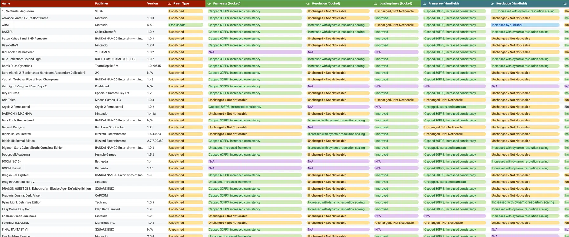Open Dark Souls Remastered docked resolution chip
The width and height of the screenshot is (569, 237).
tap(338, 121)
